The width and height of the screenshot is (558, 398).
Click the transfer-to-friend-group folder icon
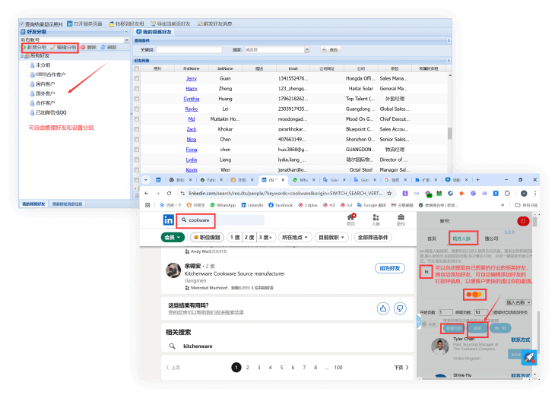tap(112, 24)
